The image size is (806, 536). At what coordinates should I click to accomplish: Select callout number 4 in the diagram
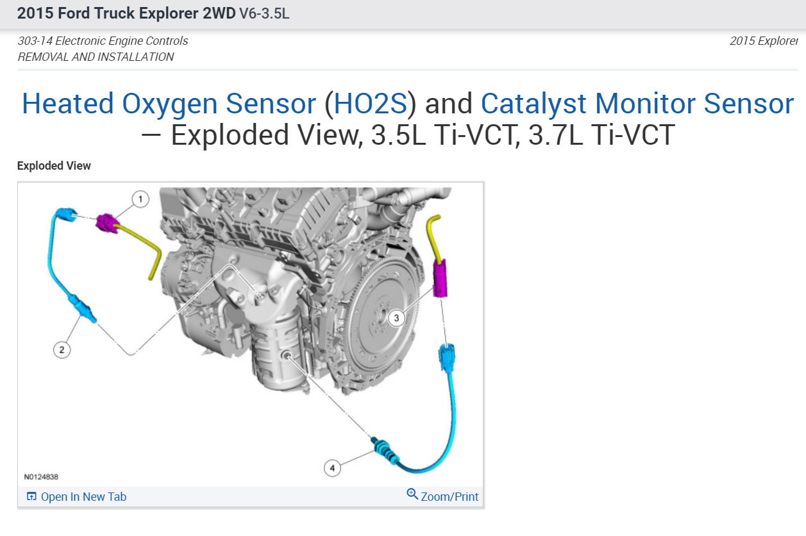tap(332, 468)
